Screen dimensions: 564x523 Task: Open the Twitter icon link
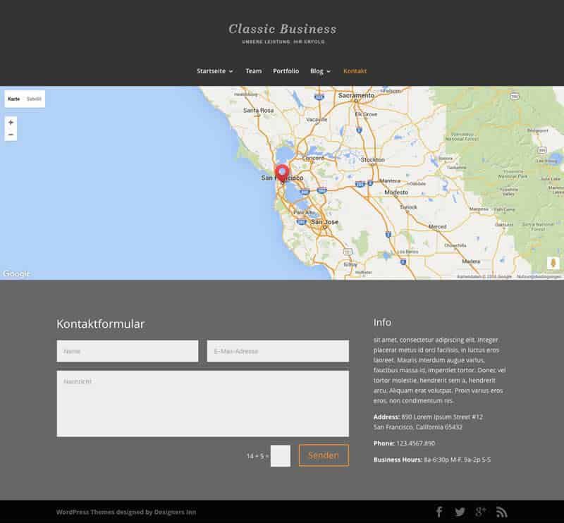460,512
